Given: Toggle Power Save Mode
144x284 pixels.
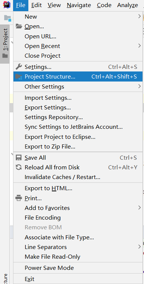Looking at the screenshot, I should pos(78,268).
